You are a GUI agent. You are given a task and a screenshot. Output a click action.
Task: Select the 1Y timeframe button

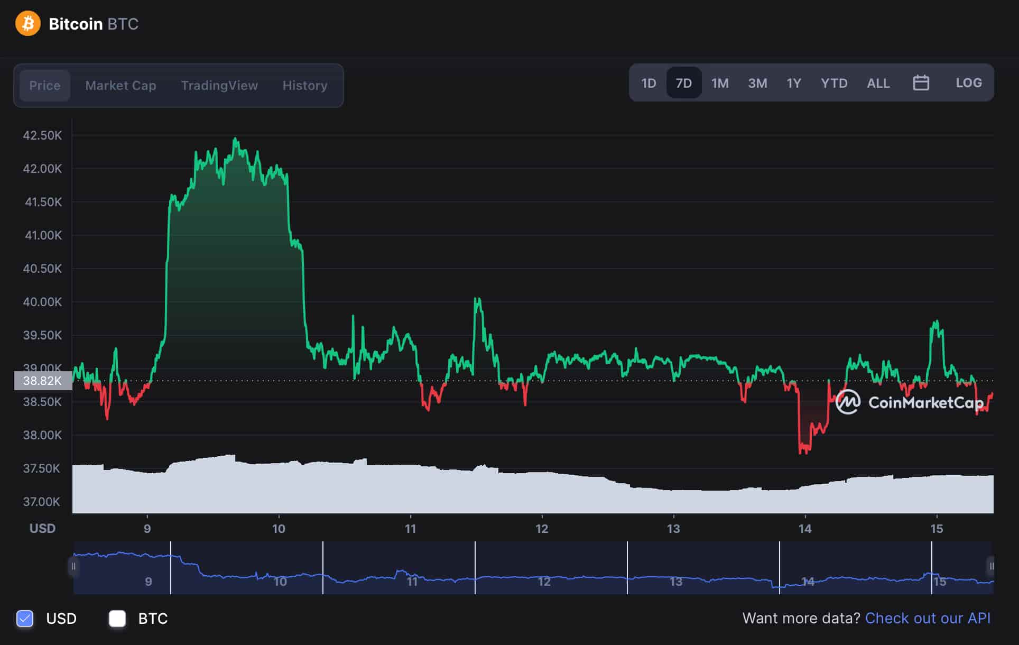click(x=793, y=83)
